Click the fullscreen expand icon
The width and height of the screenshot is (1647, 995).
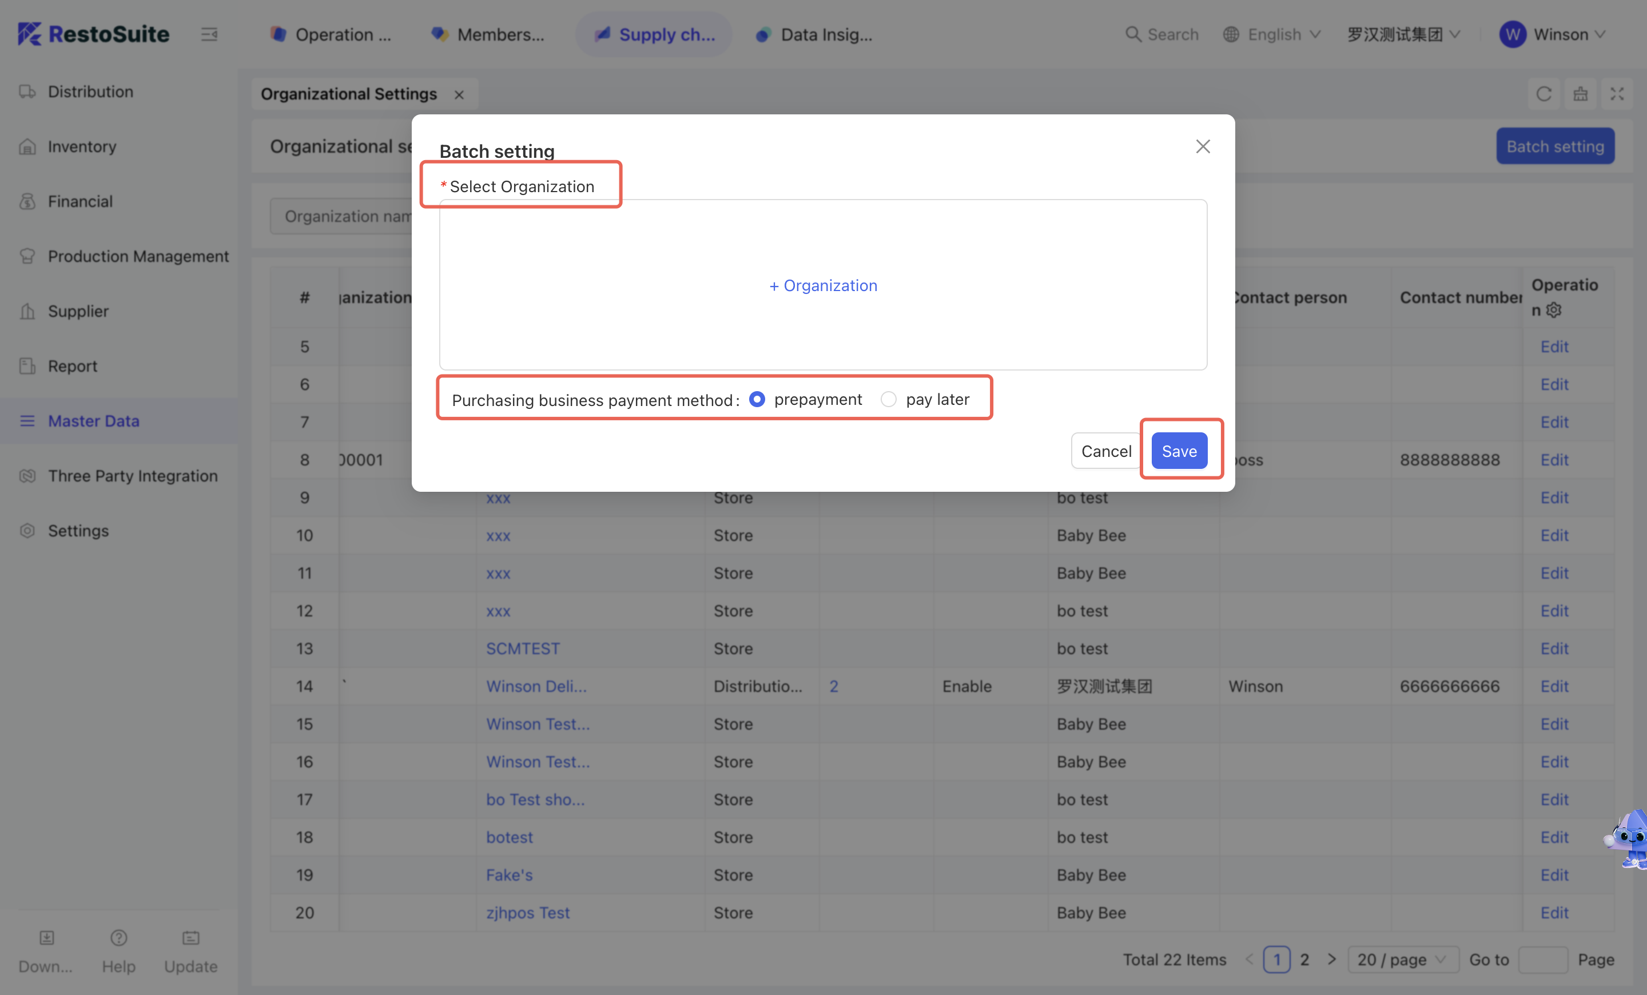pos(1617,94)
